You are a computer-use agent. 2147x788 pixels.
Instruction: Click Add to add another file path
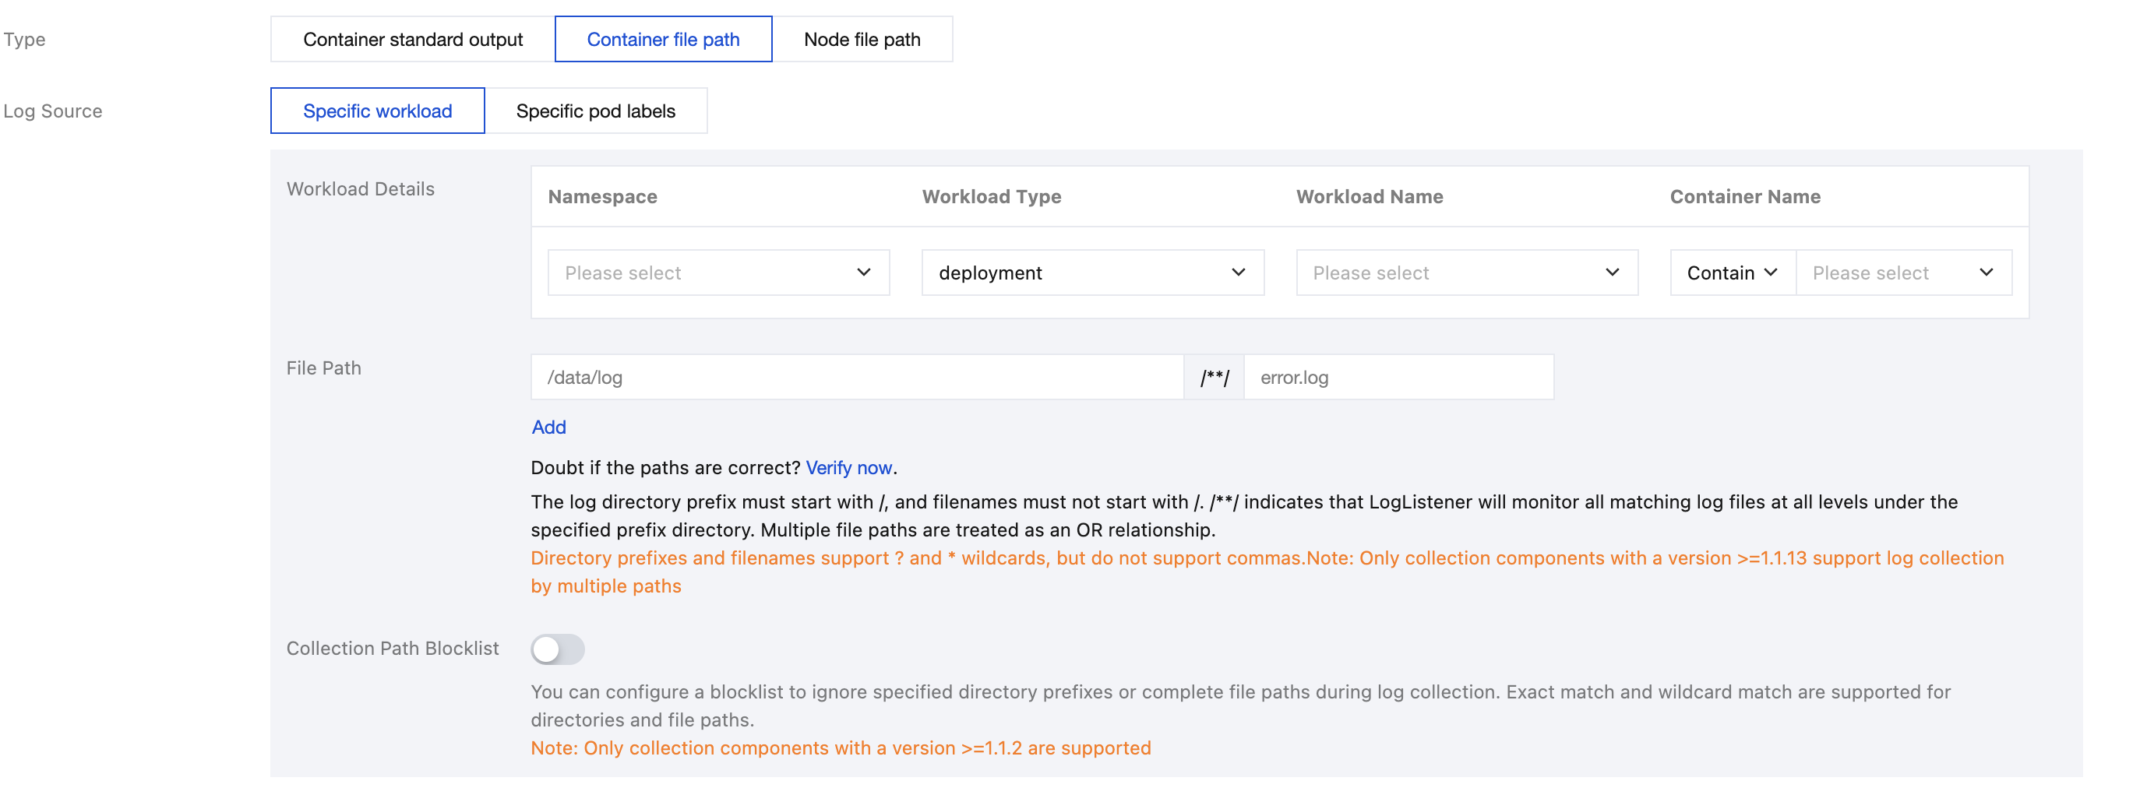[x=548, y=427]
